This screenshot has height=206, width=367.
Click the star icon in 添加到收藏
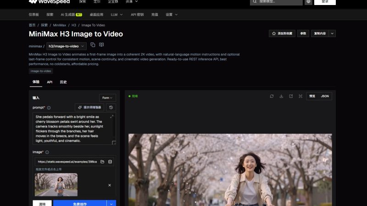274,33
